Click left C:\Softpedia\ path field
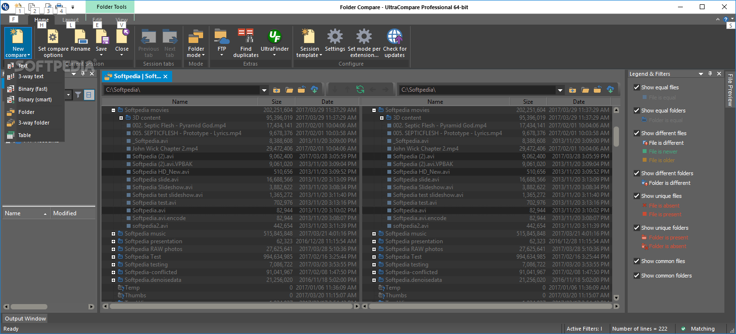 click(182, 90)
